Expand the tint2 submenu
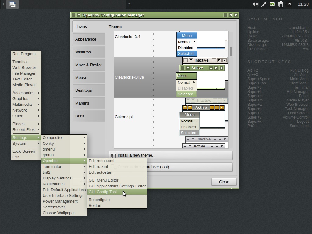Viewport: 312px width, 234px height. (64, 172)
